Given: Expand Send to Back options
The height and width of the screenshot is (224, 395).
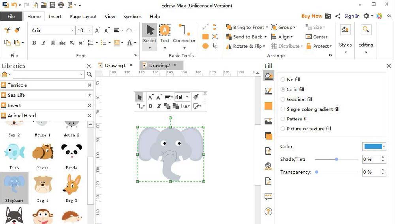Looking at the screenshot, I should point(265,37).
